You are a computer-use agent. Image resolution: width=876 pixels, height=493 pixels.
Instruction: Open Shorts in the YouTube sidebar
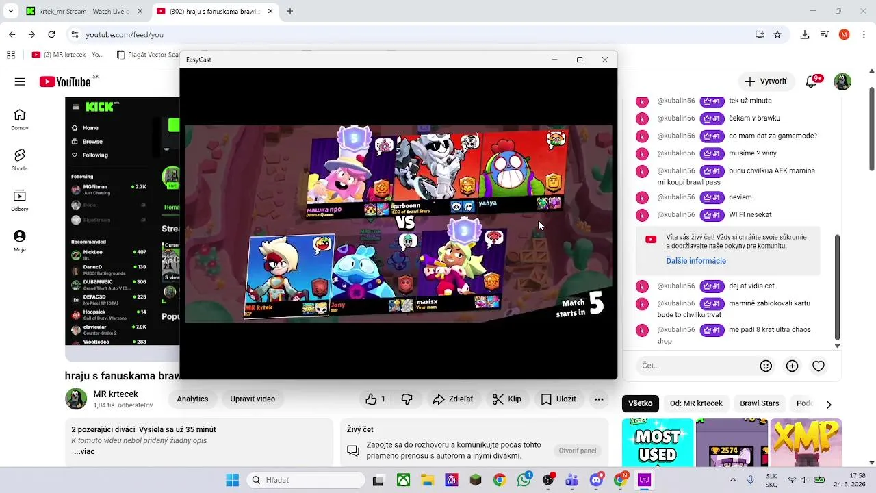point(20,160)
